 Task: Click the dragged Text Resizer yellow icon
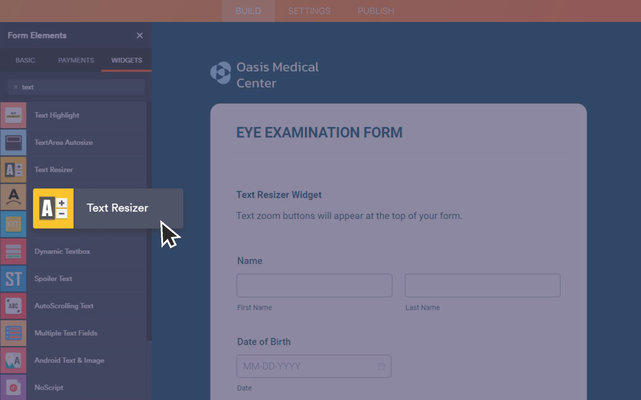point(53,208)
